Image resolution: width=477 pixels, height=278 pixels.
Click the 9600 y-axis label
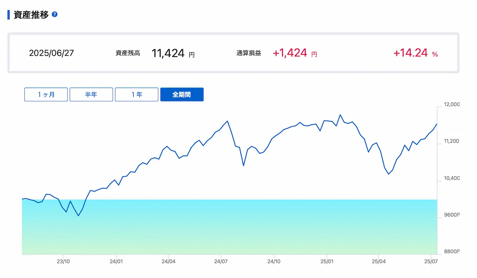(x=452, y=215)
